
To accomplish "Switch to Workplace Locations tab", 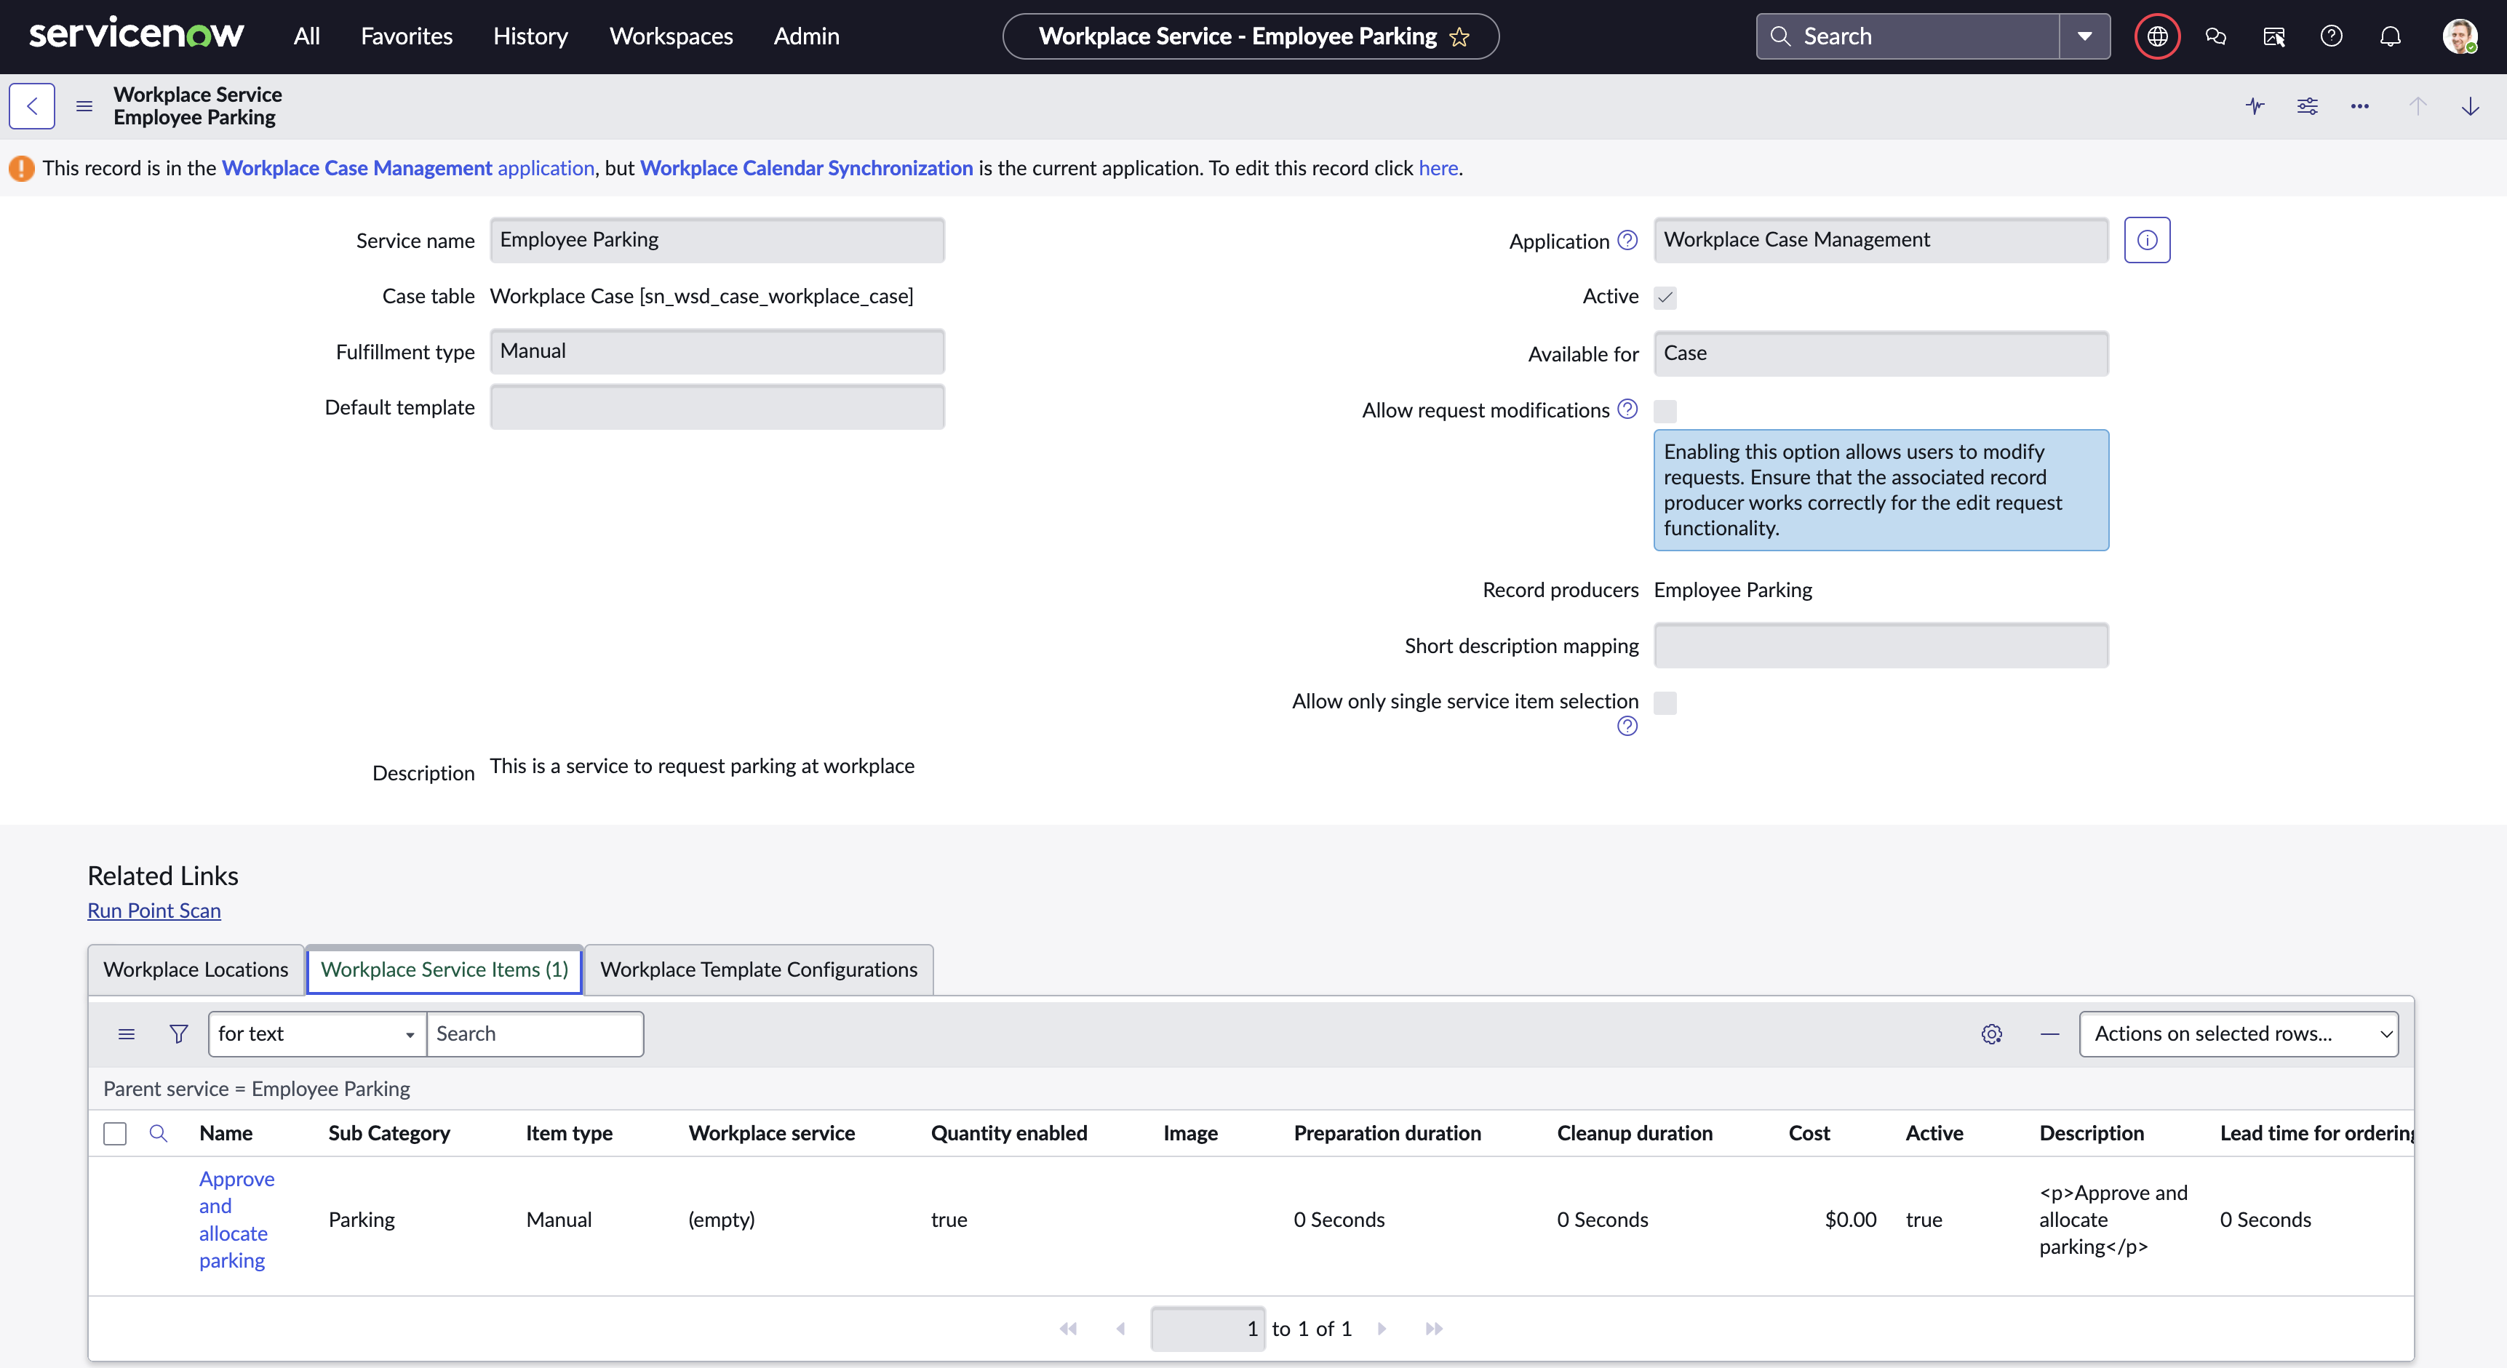I will [196, 969].
